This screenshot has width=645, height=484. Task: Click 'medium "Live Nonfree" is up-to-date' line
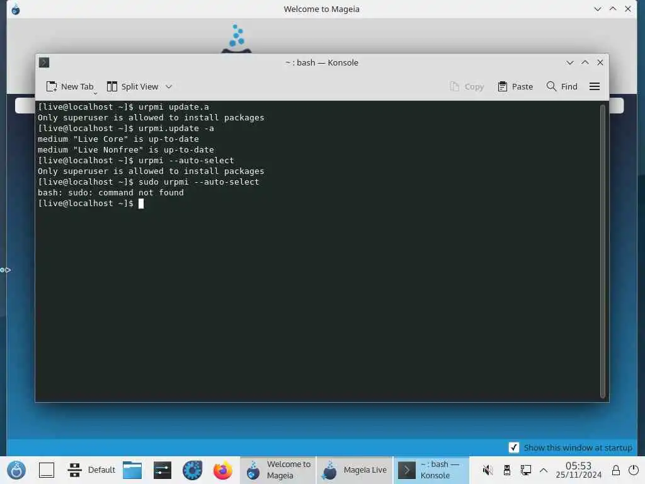126,150
